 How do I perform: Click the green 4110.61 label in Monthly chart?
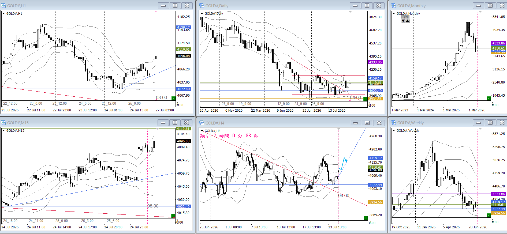(x=498, y=48)
